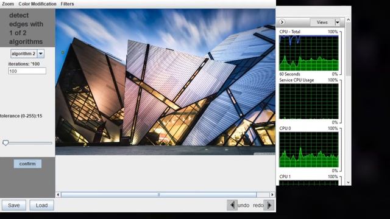The image size is (390, 219).
Task: Expand the algorithm dropdown arrow
Action: (41, 54)
